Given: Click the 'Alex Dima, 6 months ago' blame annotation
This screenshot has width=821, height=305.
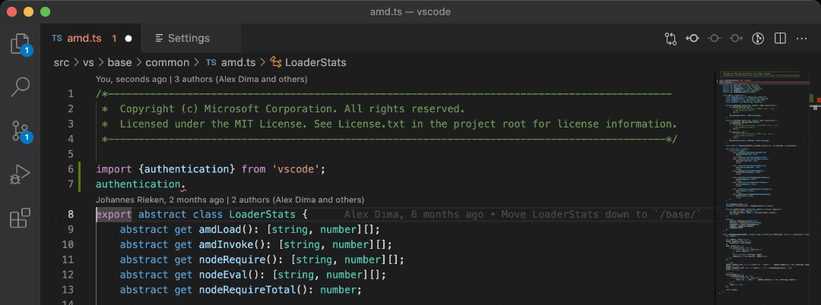Looking at the screenshot, I should pyautogui.click(x=522, y=214).
